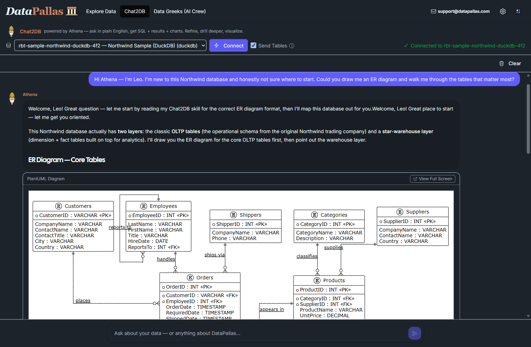
Task: Go to the Explore Data tab
Action: click(x=101, y=11)
